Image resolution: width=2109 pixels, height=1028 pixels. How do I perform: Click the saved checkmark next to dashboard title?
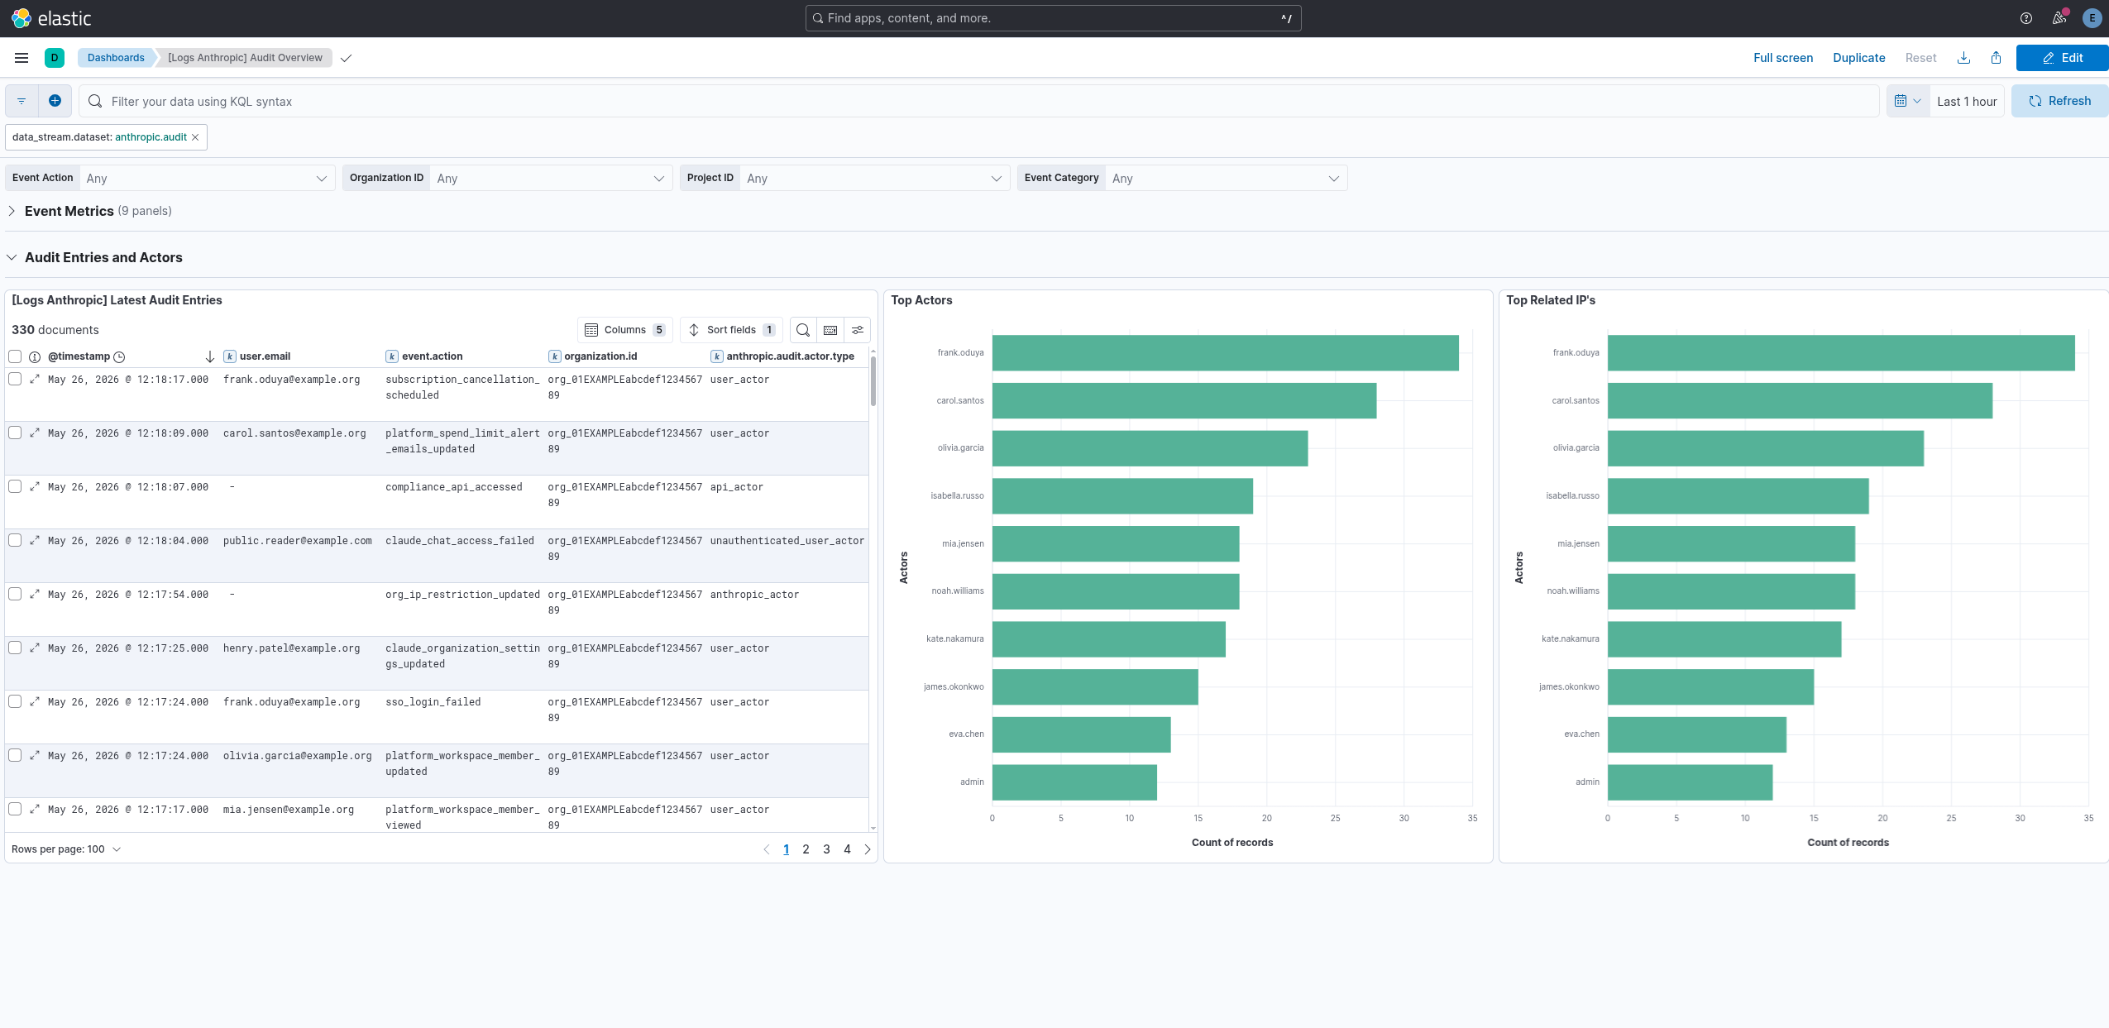(x=347, y=58)
